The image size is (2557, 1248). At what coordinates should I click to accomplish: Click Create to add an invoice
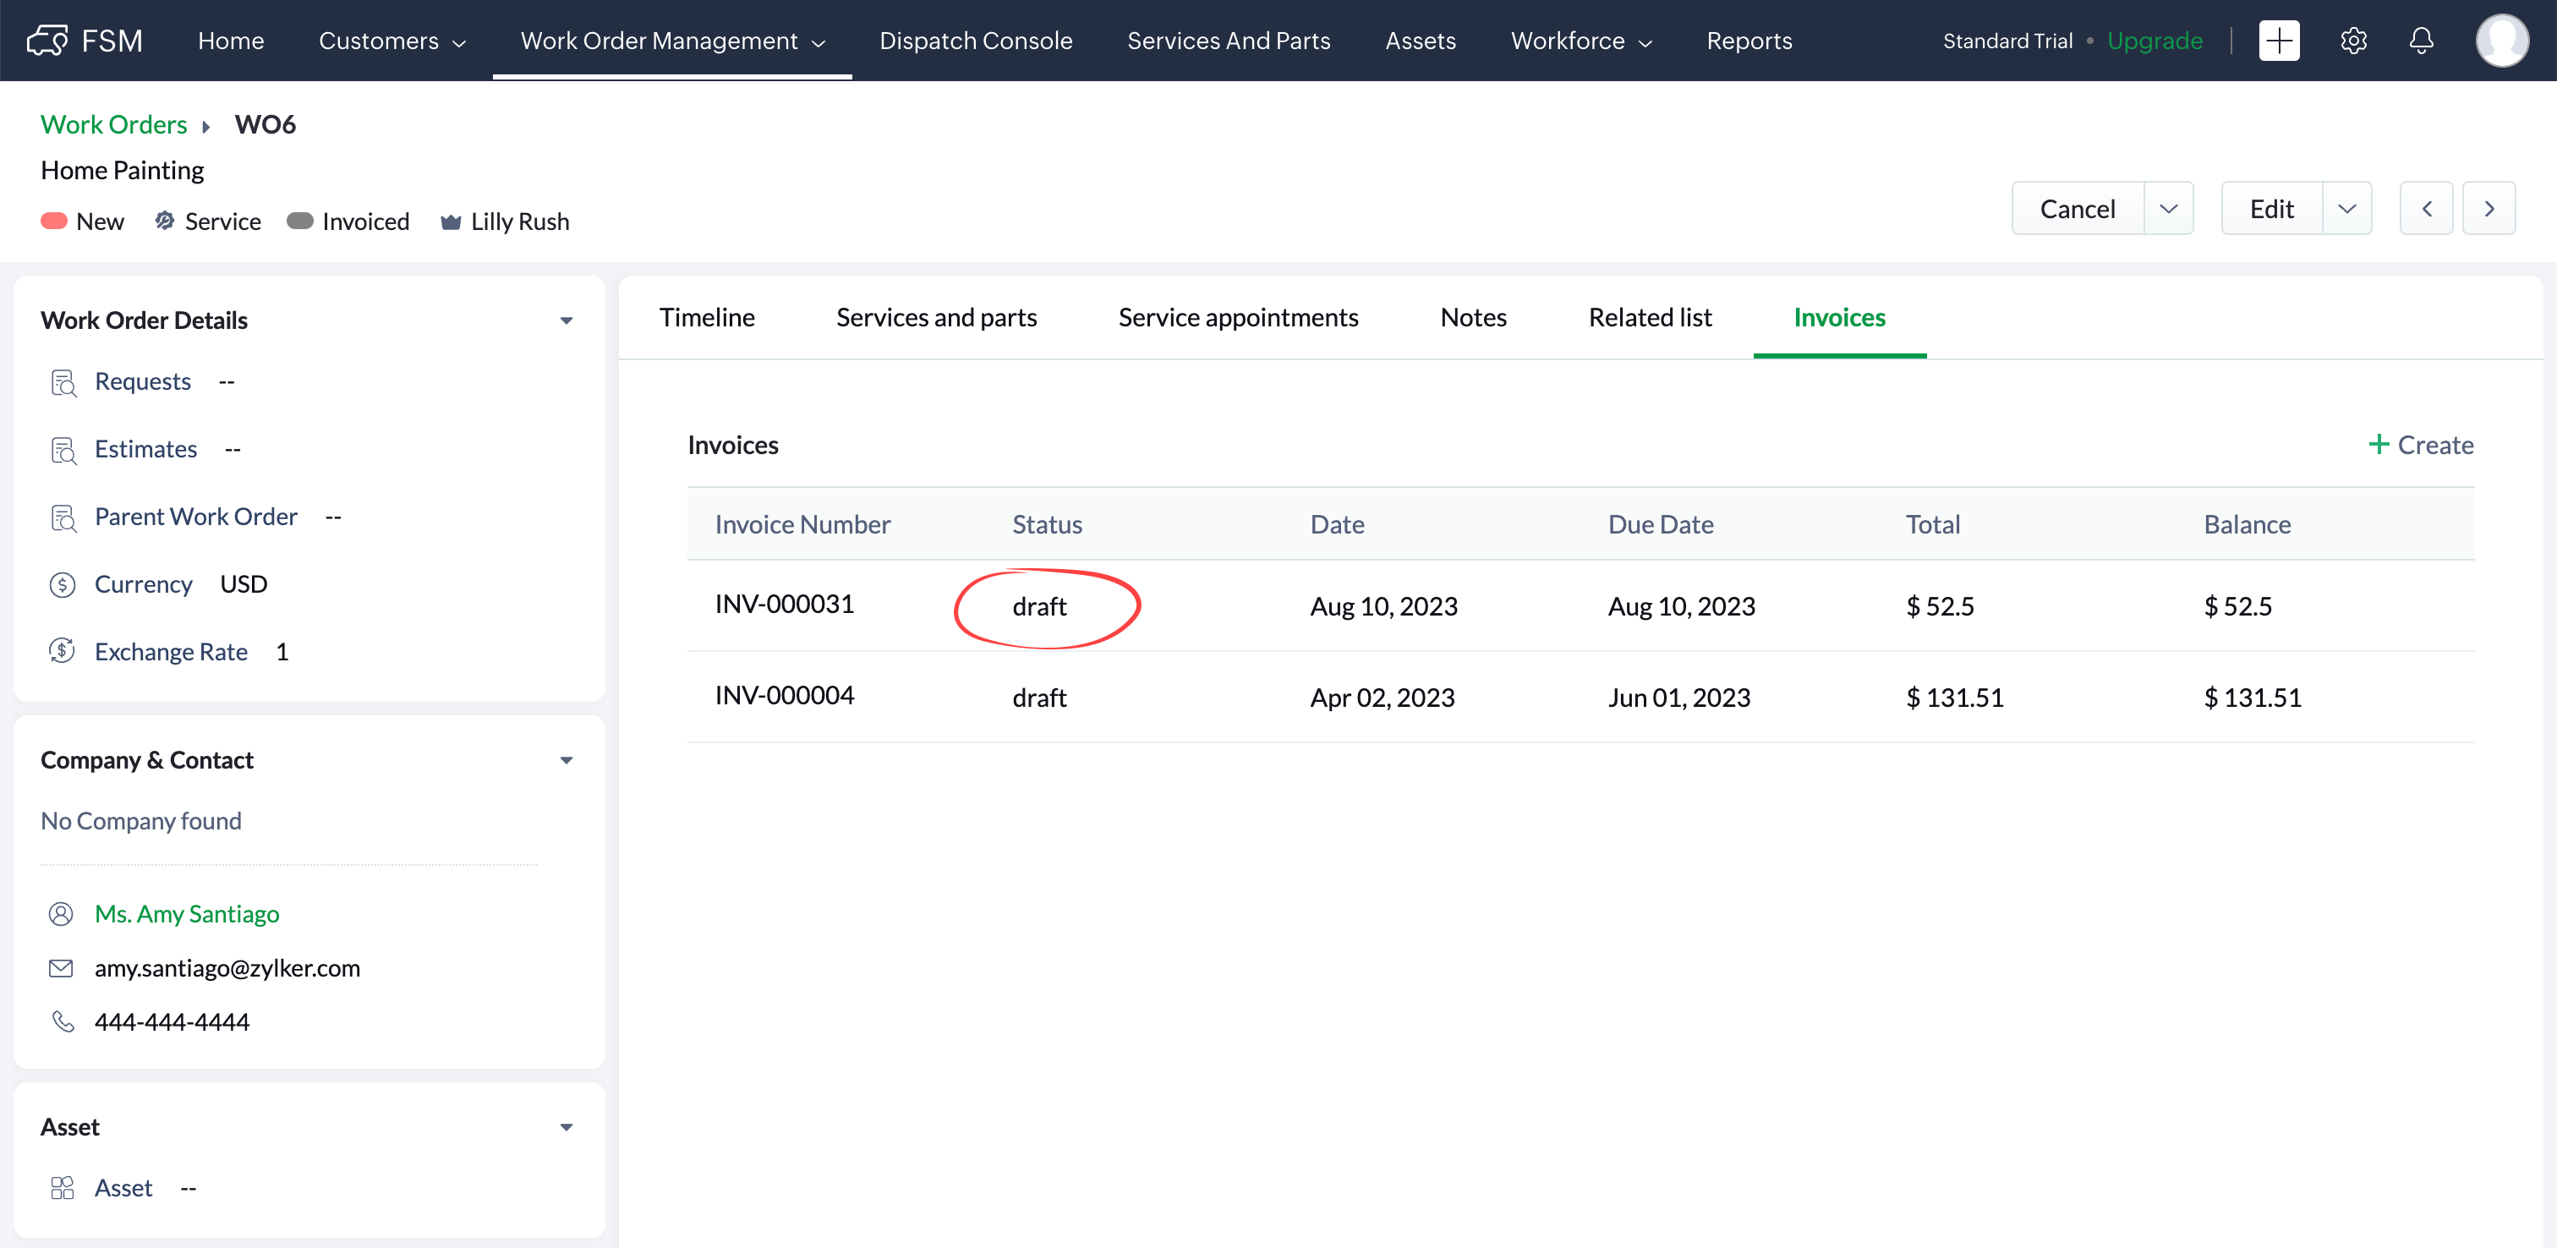pos(2420,445)
